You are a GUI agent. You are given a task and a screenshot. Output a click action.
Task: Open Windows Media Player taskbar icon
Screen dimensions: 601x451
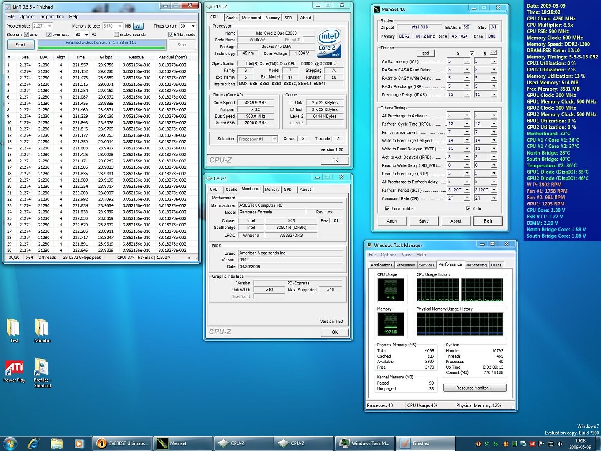point(79,443)
